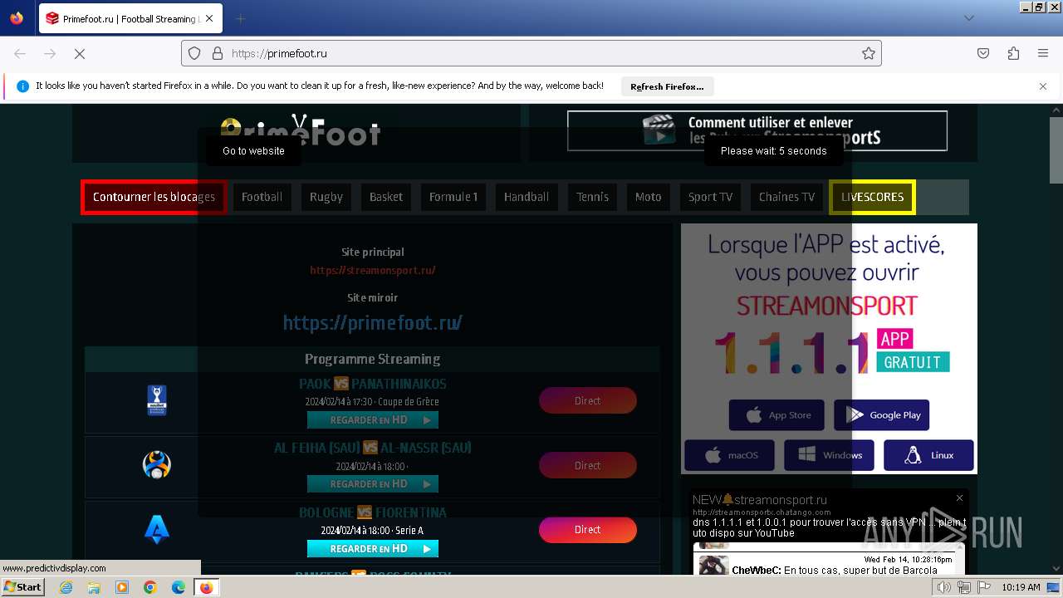Open the Sport TV menu item
The image size is (1063, 598).
pos(711,197)
